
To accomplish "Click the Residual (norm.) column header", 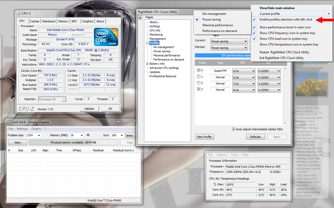I will coord(123,150).
